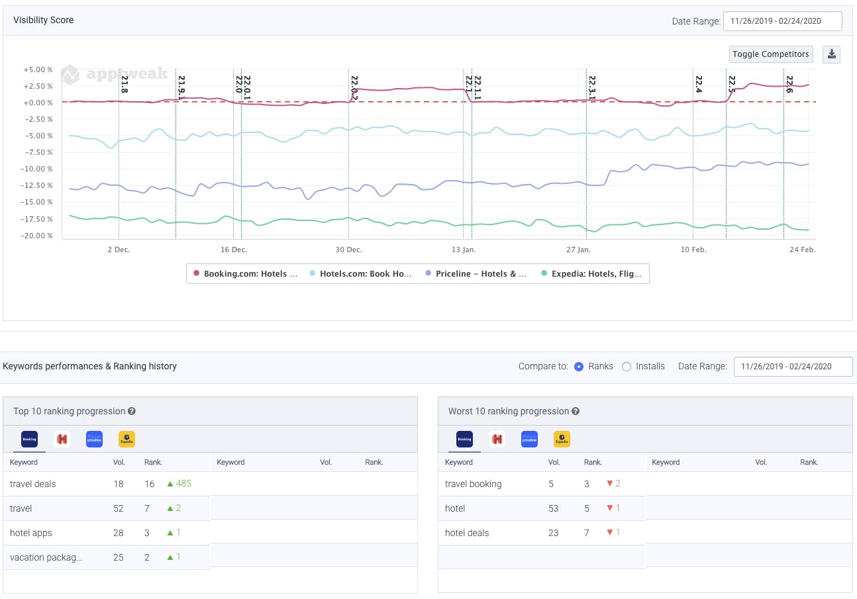
Task: Select Hotels.com icon in Top 10 panel
Action: tap(62, 439)
